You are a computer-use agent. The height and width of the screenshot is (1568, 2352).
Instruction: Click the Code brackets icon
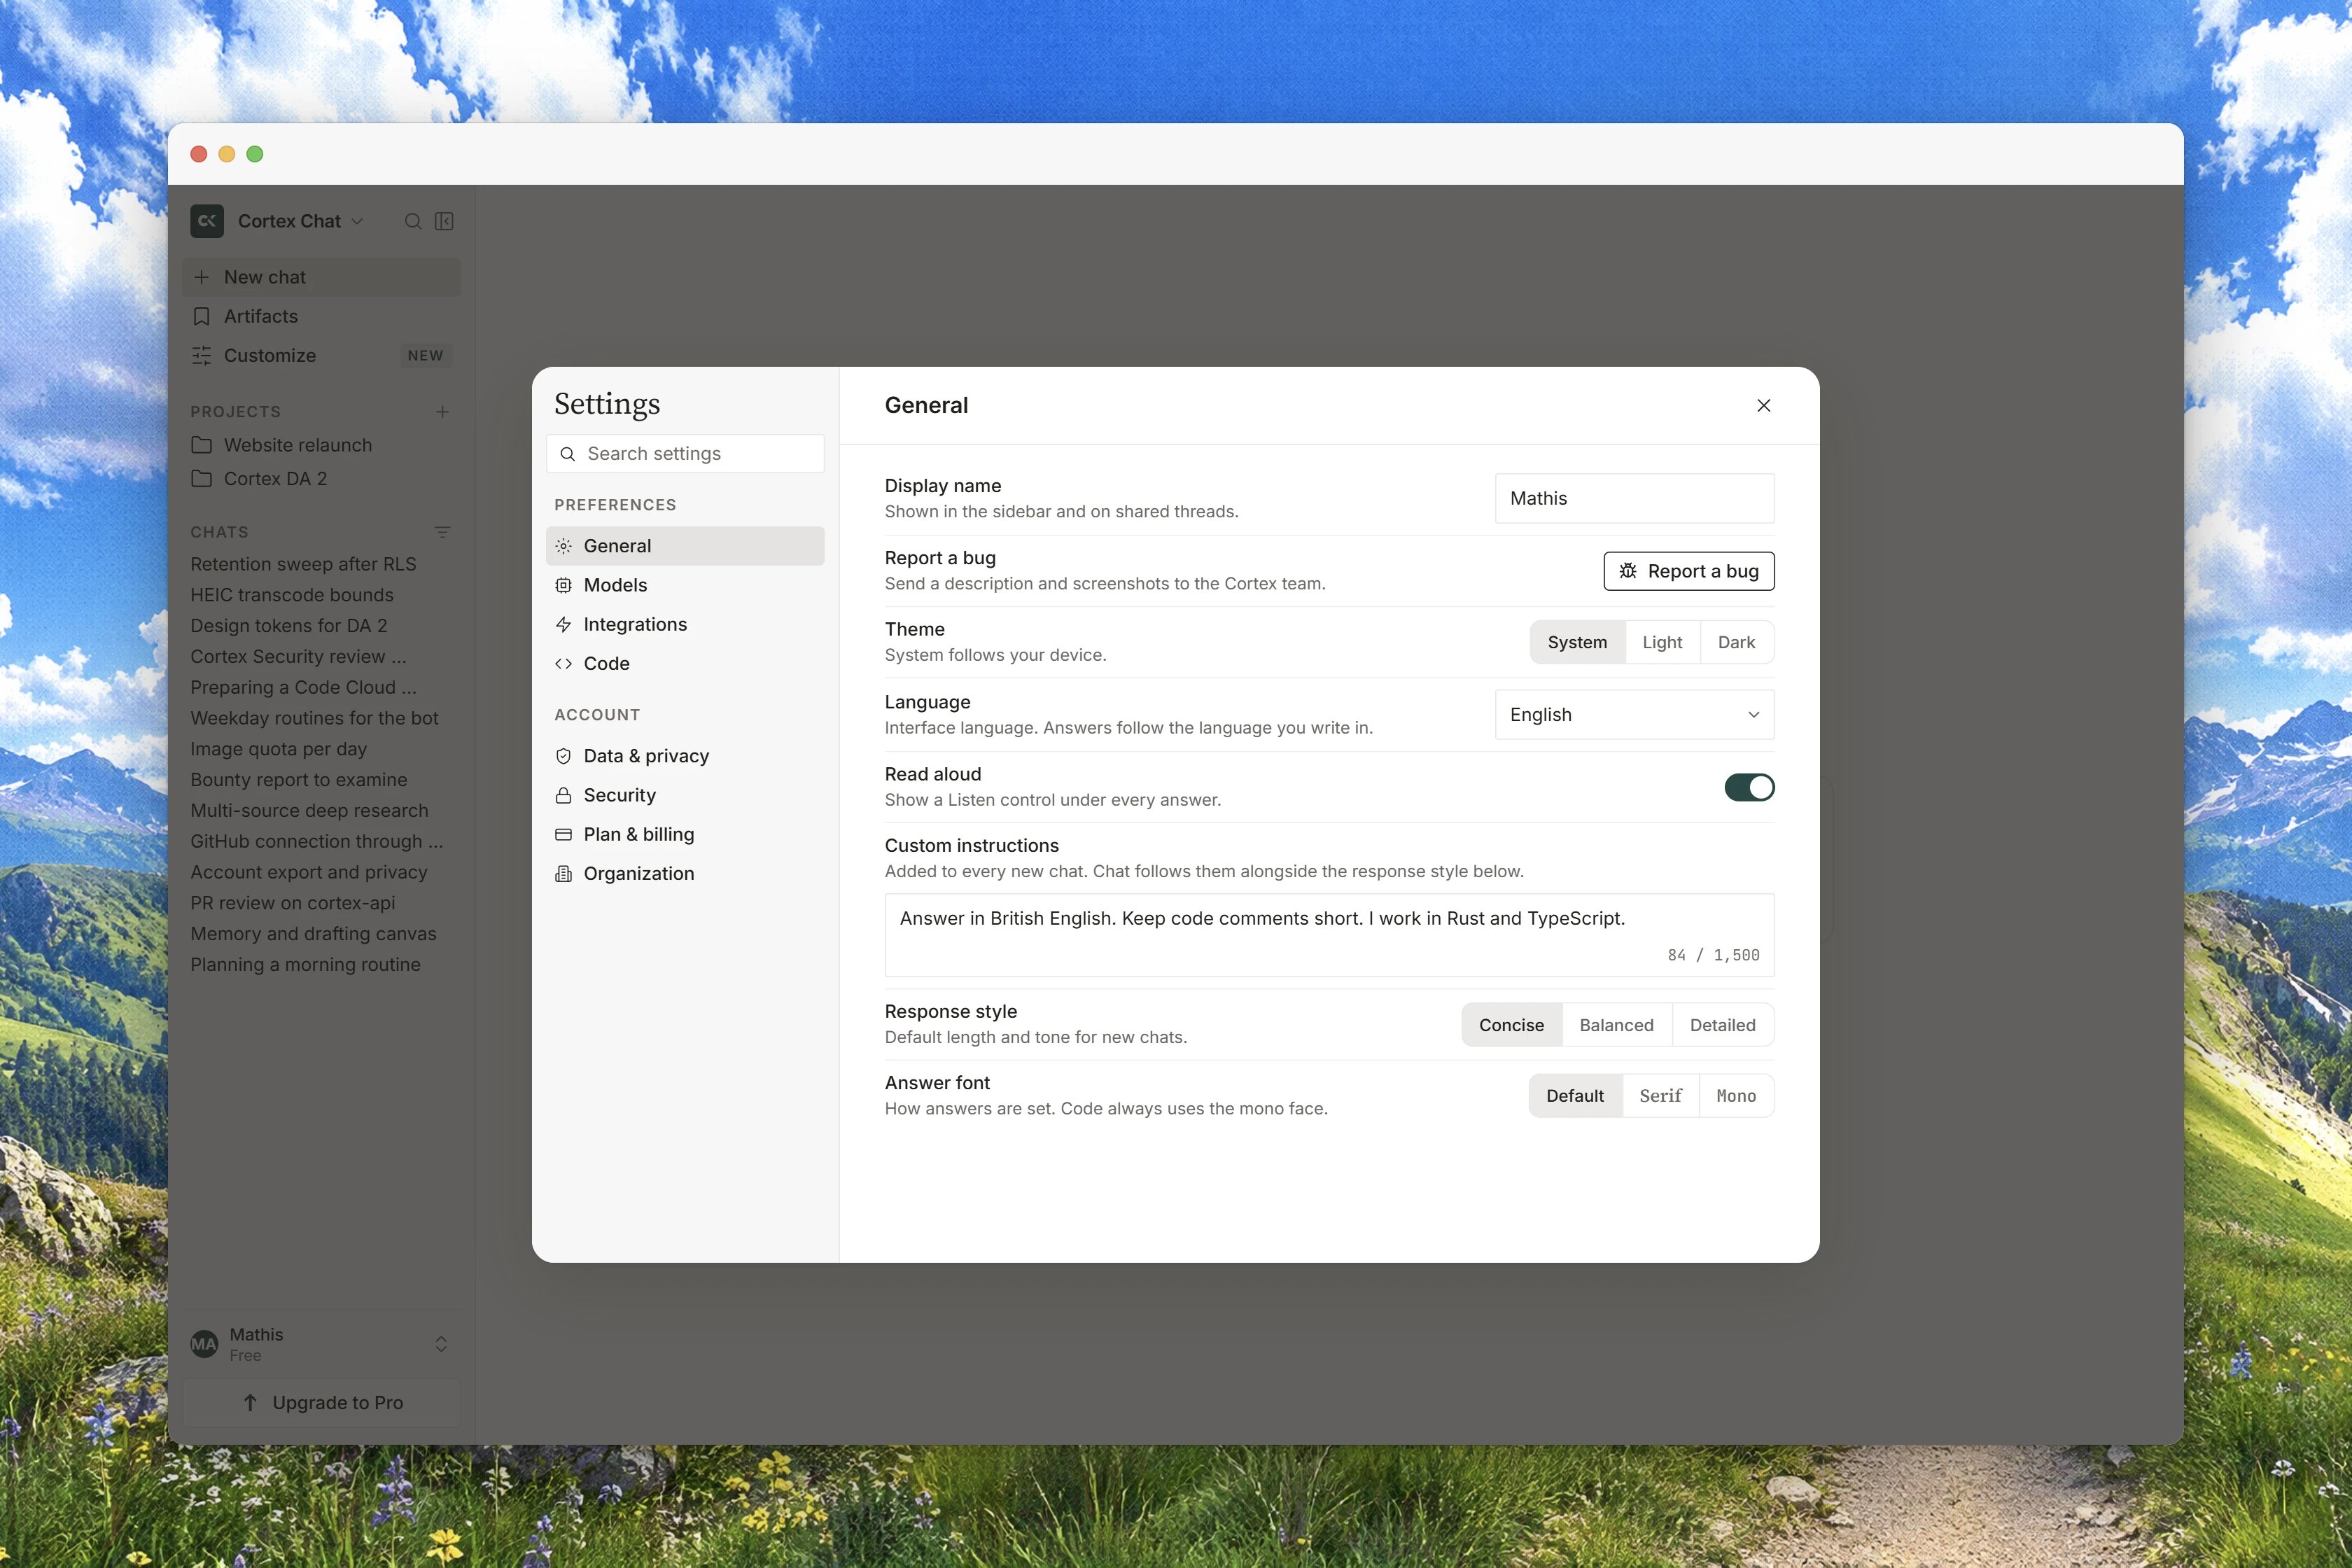pos(564,663)
